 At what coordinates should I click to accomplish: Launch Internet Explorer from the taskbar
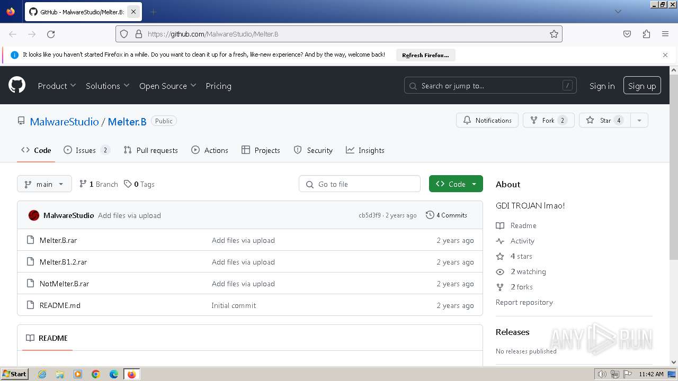(x=42, y=374)
